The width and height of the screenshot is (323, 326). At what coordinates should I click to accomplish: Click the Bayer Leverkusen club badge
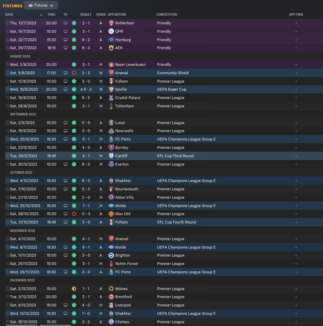pos(111,65)
